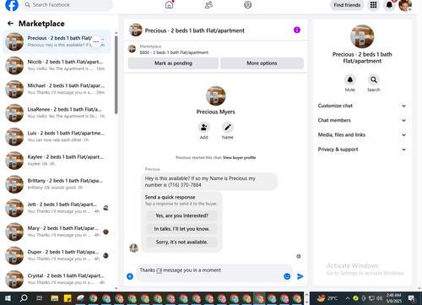Send quick reply Yes, are you interested?

click(x=181, y=215)
